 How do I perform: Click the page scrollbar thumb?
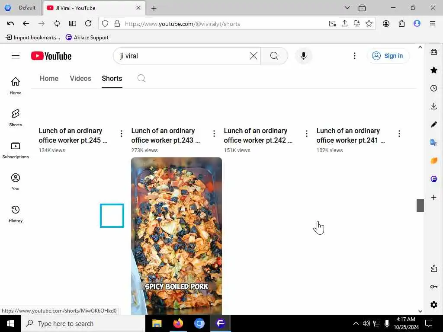420,205
